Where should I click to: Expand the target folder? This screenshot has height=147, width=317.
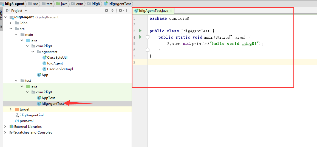pos(11,109)
